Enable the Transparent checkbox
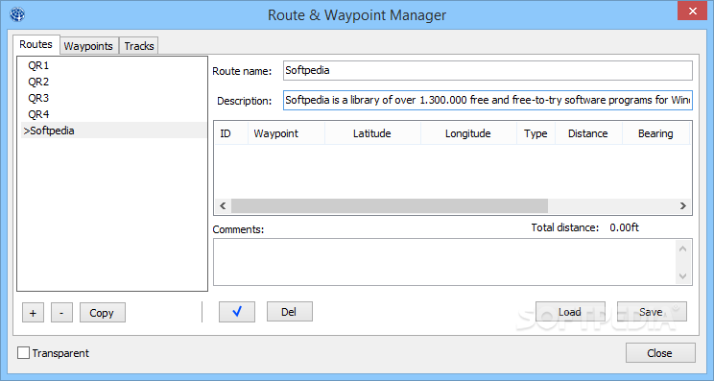Image resolution: width=714 pixels, height=381 pixels. point(23,353)
